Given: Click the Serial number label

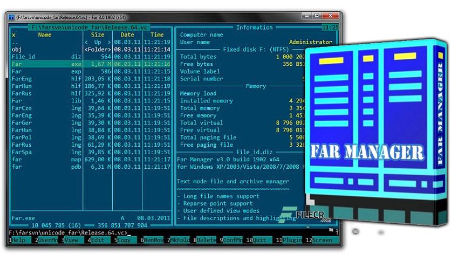Looking at the screenshot, I should pyautogui.click(x=201, y=79).
